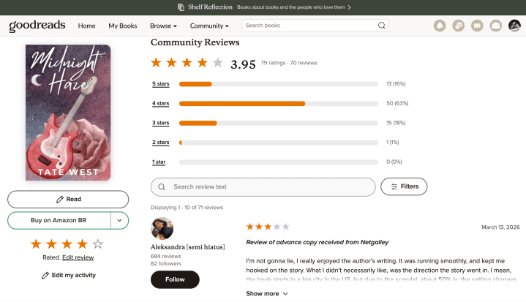The width and height of the screenshot is (526, 302).
Task: Open the arrow next to Buy on Amazon BR
Action: [119, 220]
